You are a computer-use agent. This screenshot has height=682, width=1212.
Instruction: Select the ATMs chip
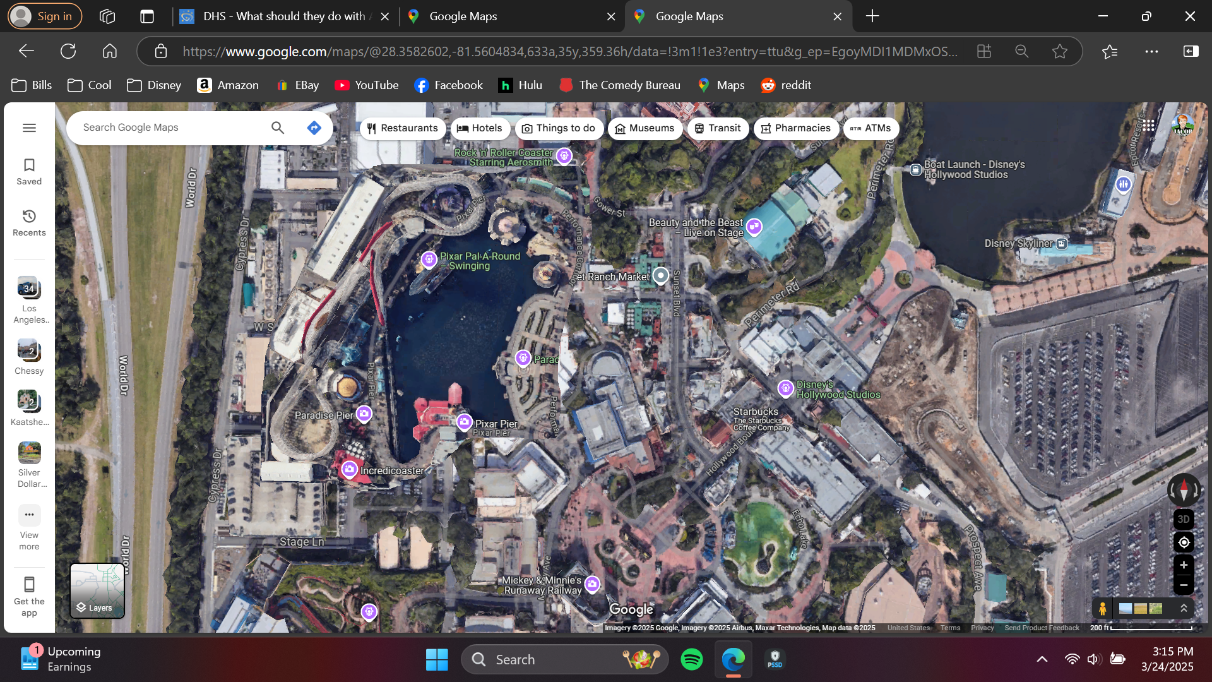pos(870,128)
